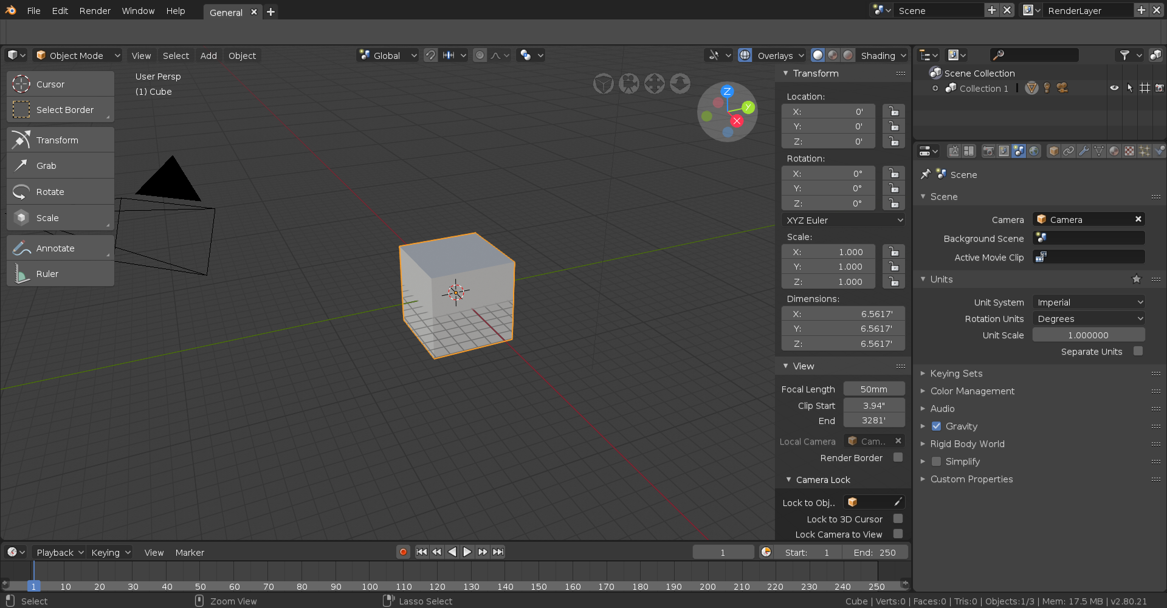Expand the Rigid Body World panel

[967, 444]
